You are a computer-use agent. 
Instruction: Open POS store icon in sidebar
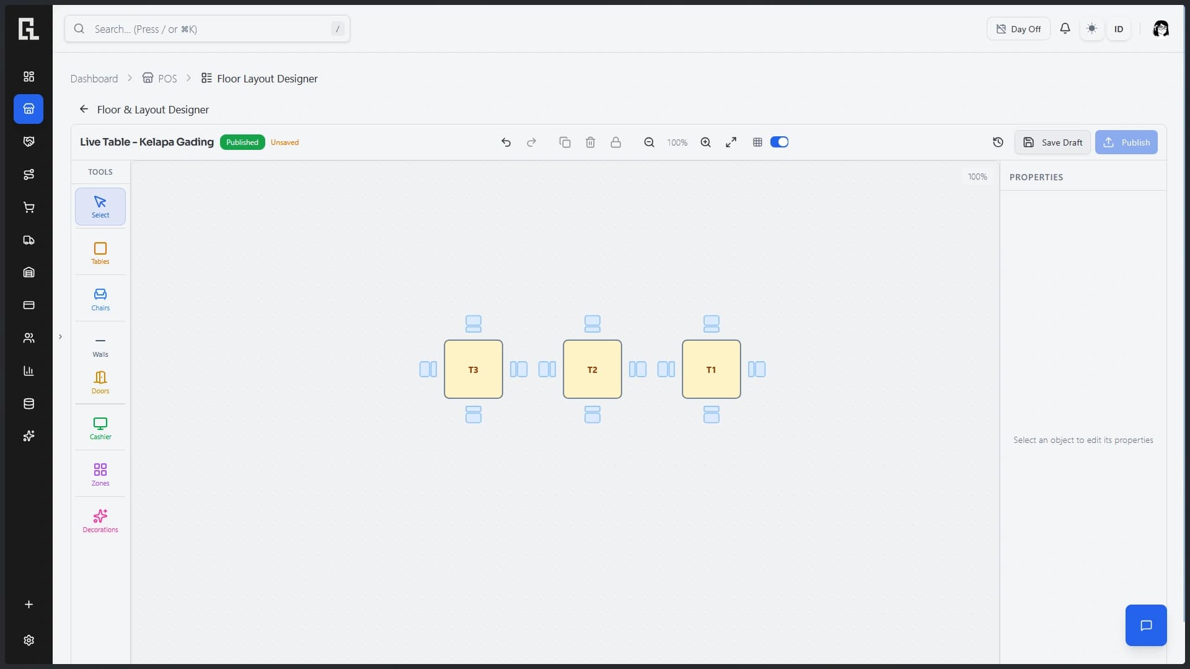pos(29,109)
